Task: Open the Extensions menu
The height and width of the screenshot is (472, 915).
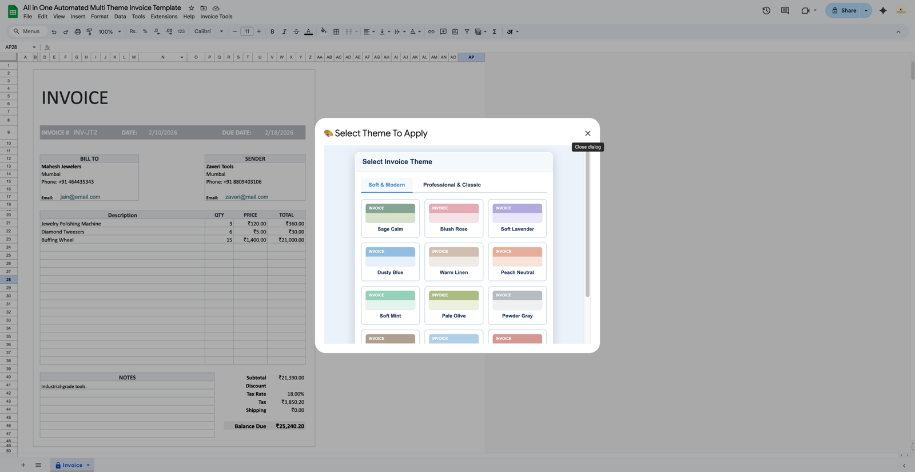Action: 164,17
